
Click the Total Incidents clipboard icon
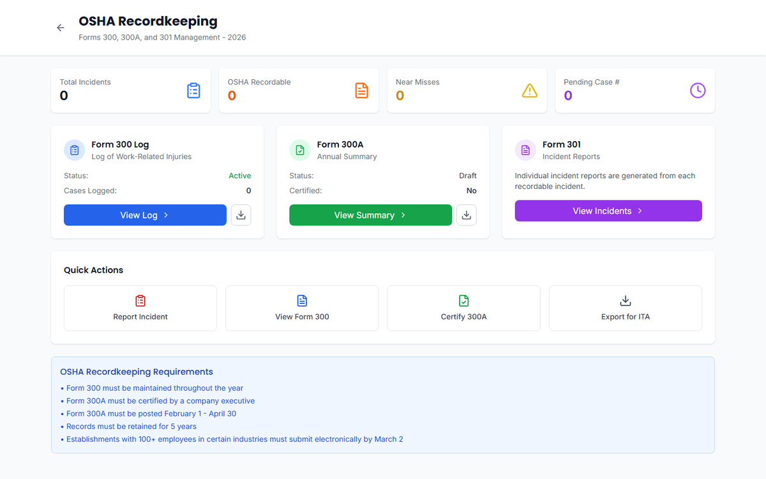coord(193,91)
